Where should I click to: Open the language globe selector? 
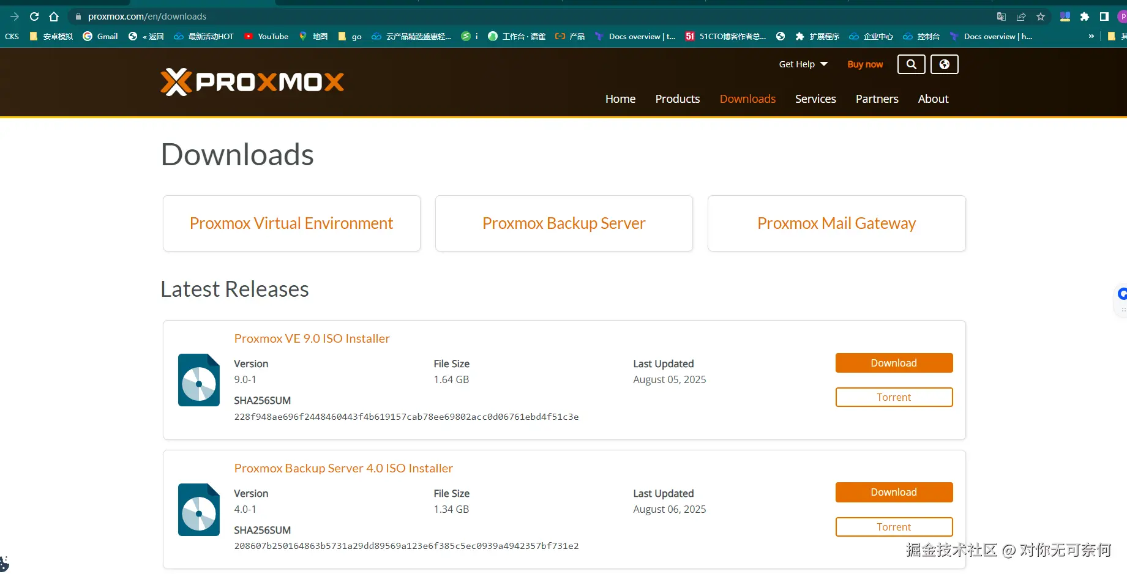pyautogui.click(x=945, y=64)
